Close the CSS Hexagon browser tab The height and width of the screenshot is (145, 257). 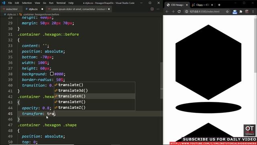point(187,5)
